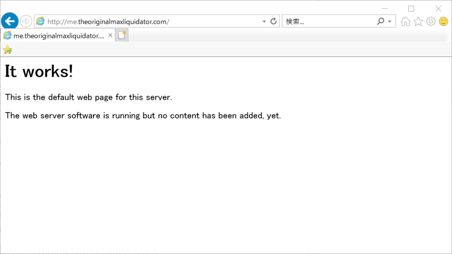Click 'This is the default web page' text

point(88,97)
